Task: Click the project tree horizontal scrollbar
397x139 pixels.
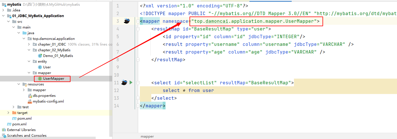Action: pyautogui.click(x=48, y=138)
